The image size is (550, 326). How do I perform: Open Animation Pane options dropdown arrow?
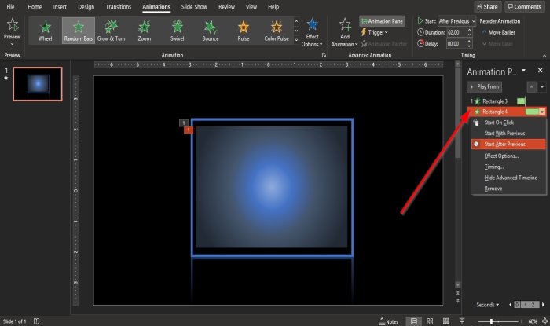pos(524,71)
